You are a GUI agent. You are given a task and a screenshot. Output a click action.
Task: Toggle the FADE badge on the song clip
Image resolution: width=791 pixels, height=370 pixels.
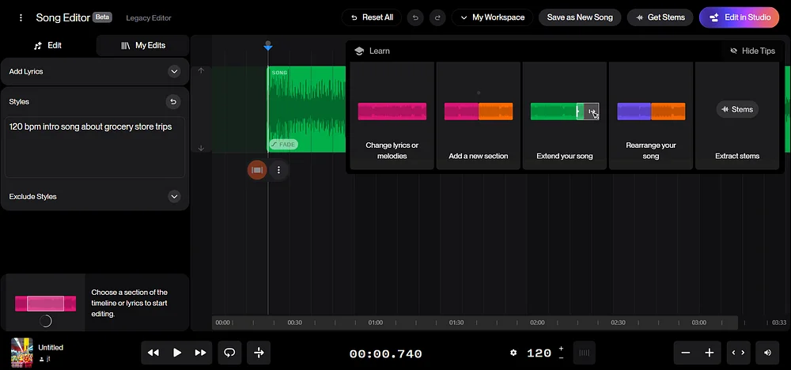(x=283, y=145)
